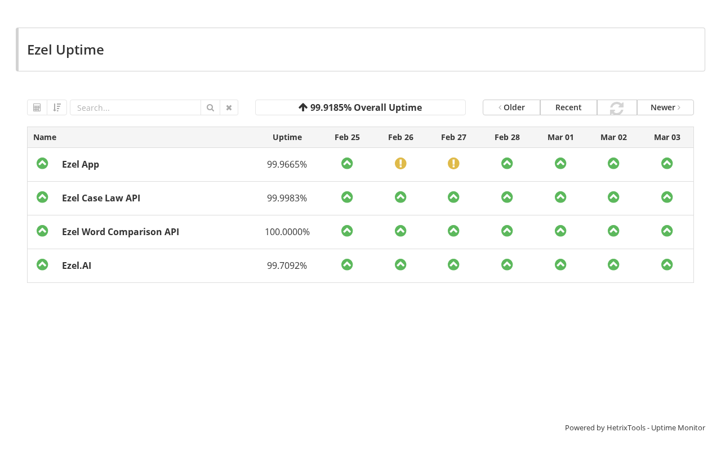
Task: Clear search with the X icon
Action: 229,107
